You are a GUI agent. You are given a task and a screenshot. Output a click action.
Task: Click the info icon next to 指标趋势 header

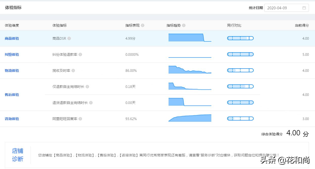coord(184,25)
